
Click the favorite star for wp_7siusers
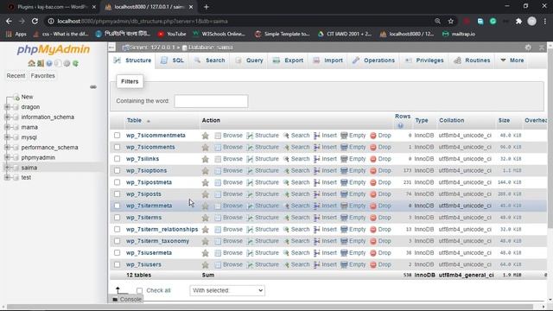coord(206,265)
